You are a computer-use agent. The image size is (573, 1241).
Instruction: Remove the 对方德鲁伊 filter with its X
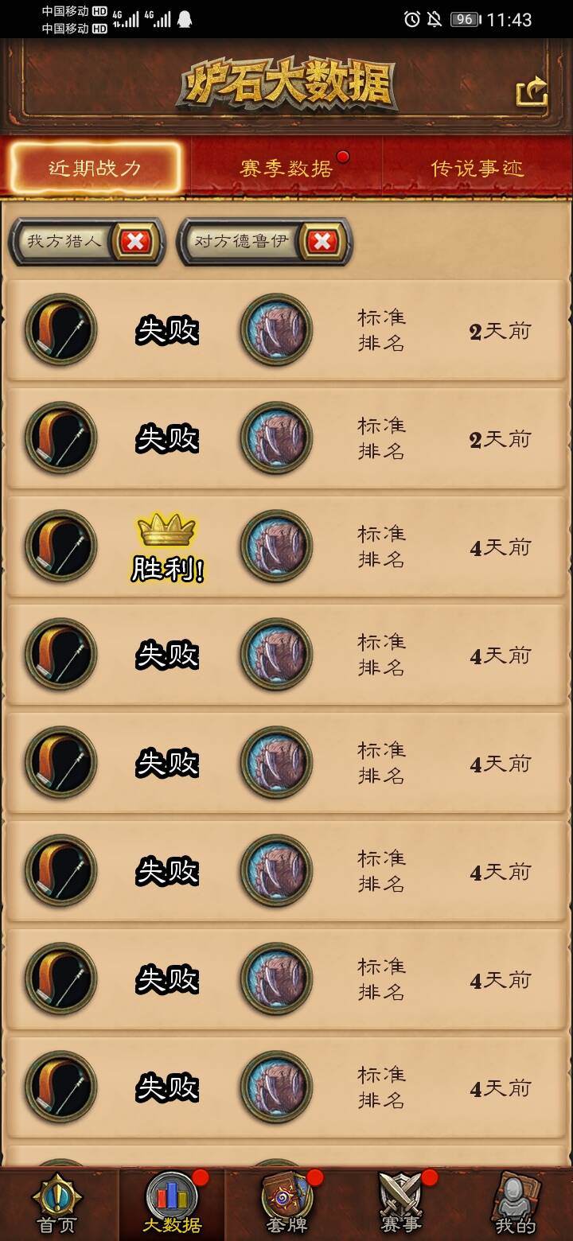(322, 241)
